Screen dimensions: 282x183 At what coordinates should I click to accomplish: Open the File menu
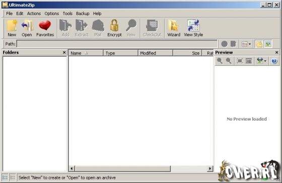click(9, 14)
